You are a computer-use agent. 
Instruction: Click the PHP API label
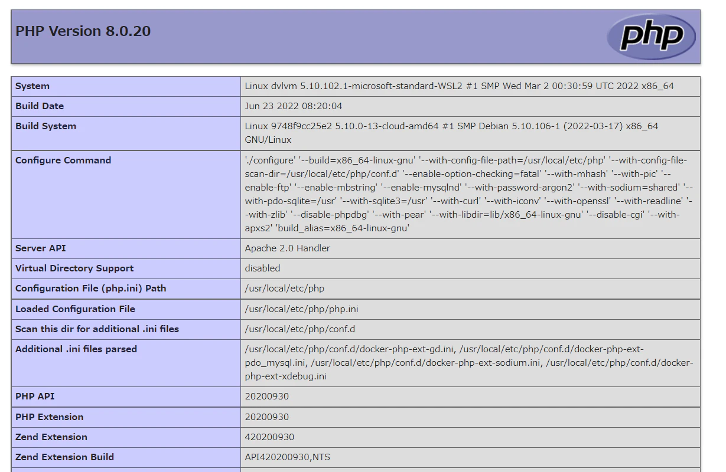[x=35, y=396]
